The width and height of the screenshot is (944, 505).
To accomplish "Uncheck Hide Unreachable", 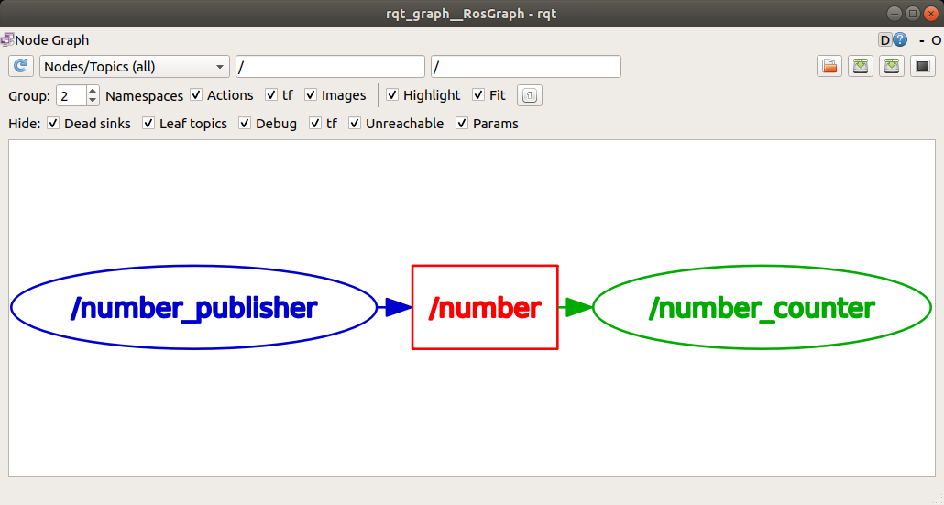I will [355, 124].
